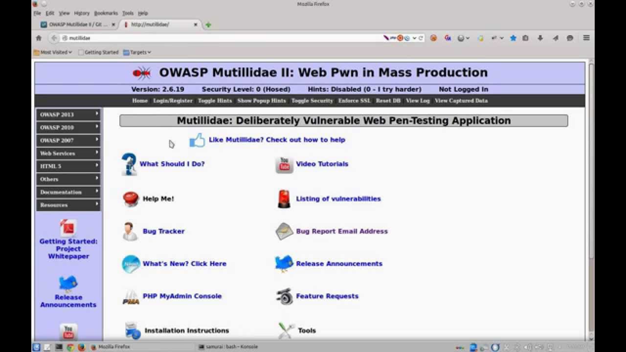Click the Toggle Security link
626x352 pixels.
pyautogui.click(x=312, y=101)
